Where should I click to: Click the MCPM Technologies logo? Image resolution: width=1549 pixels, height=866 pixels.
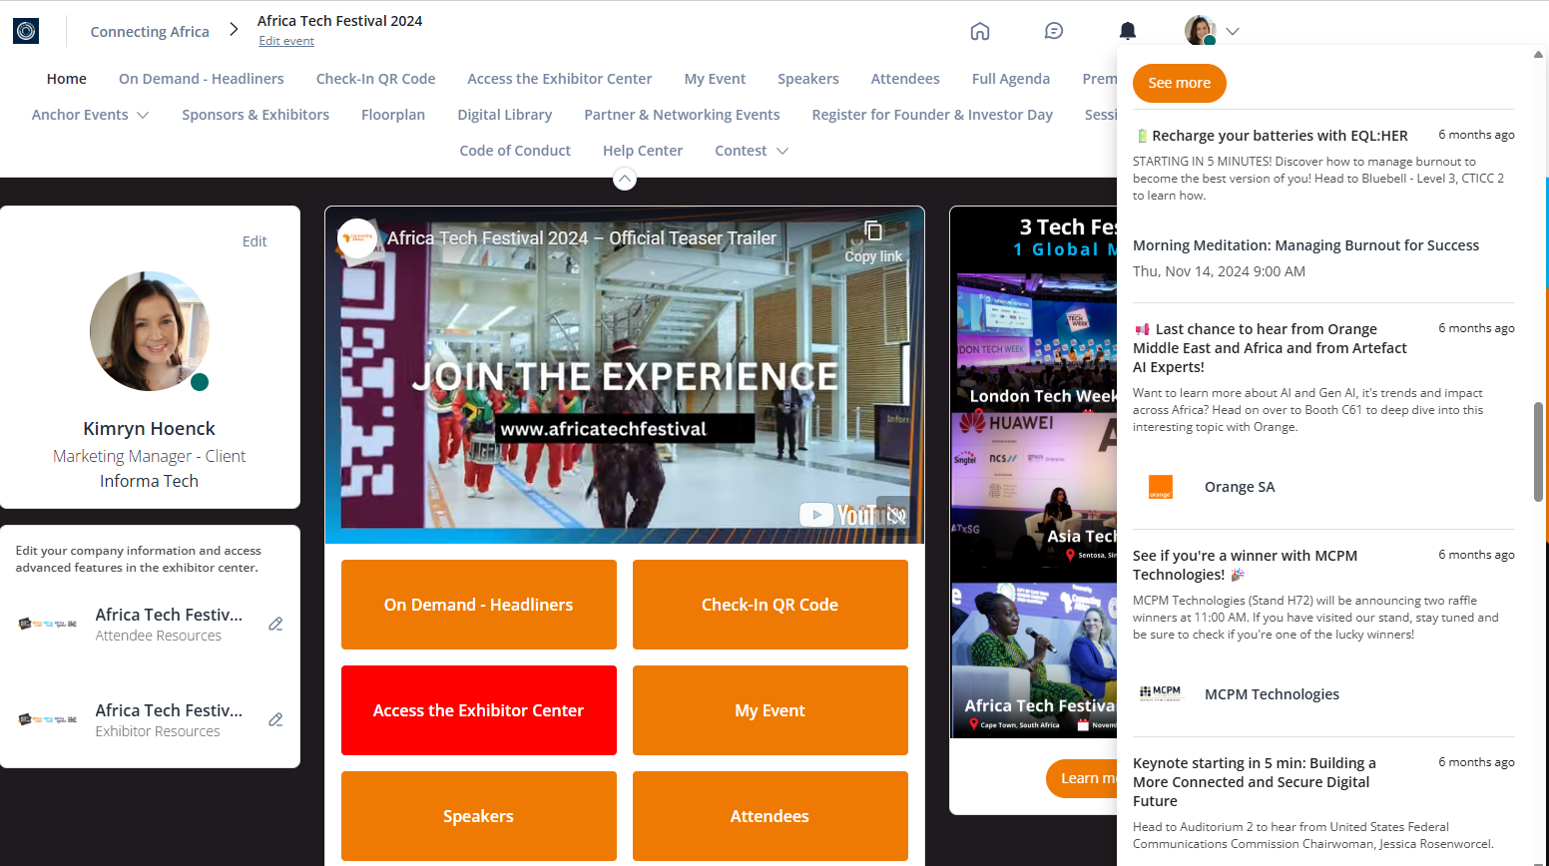(1160, 693)
